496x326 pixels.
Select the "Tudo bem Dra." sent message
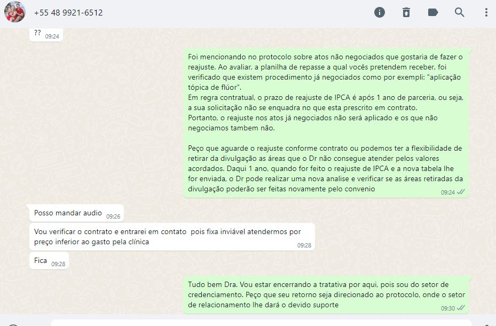point(326,294)
